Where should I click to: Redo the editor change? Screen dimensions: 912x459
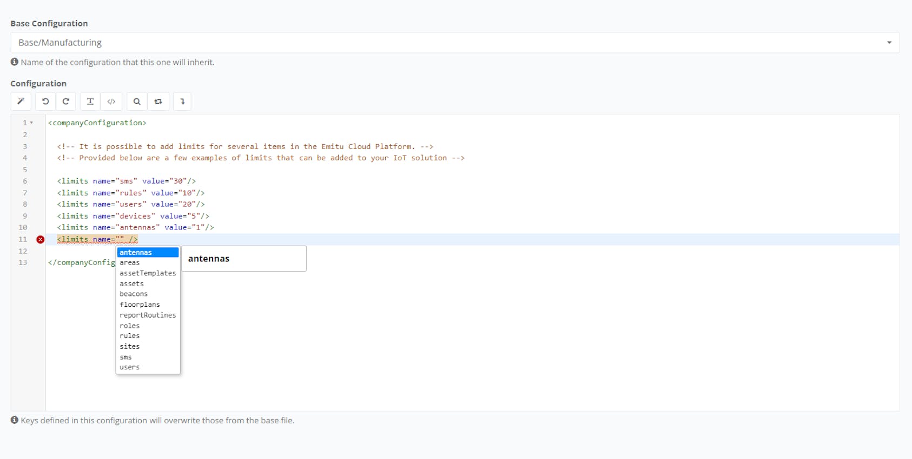(x=66, y=102)
